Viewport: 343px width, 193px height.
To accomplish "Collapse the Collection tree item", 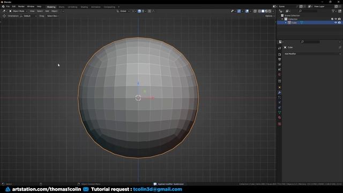I will (282, 19).
